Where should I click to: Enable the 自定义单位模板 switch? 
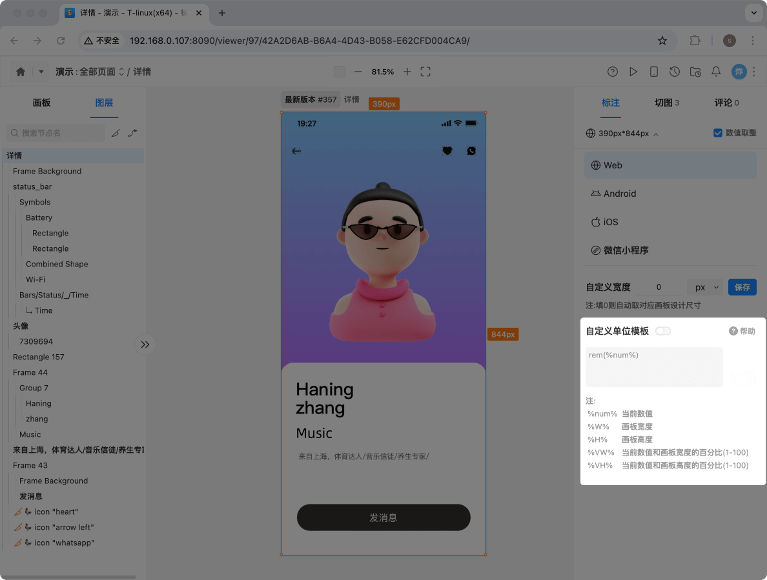click(663, 330)
